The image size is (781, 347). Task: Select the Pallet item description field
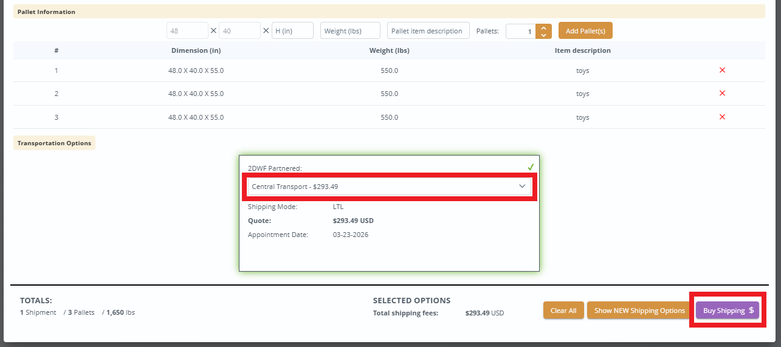coord(428,31)
